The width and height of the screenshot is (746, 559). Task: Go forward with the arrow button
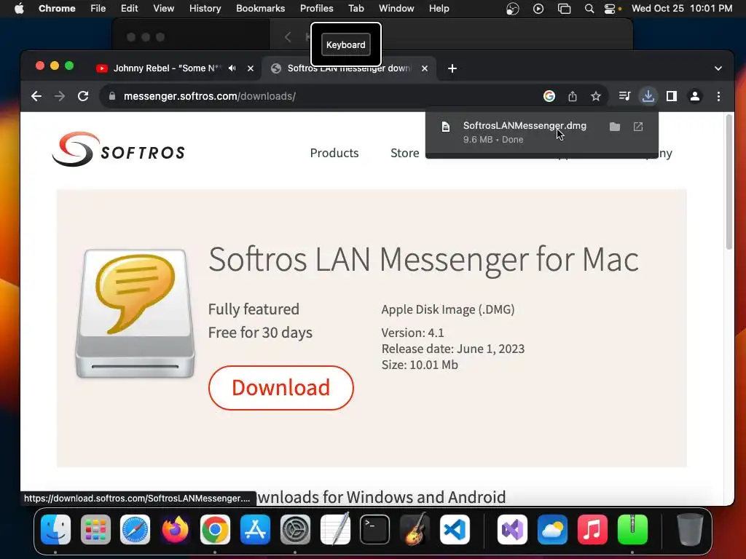coord(60,97)
